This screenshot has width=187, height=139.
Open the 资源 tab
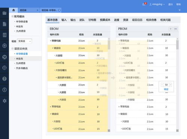(x=126, y=20)
